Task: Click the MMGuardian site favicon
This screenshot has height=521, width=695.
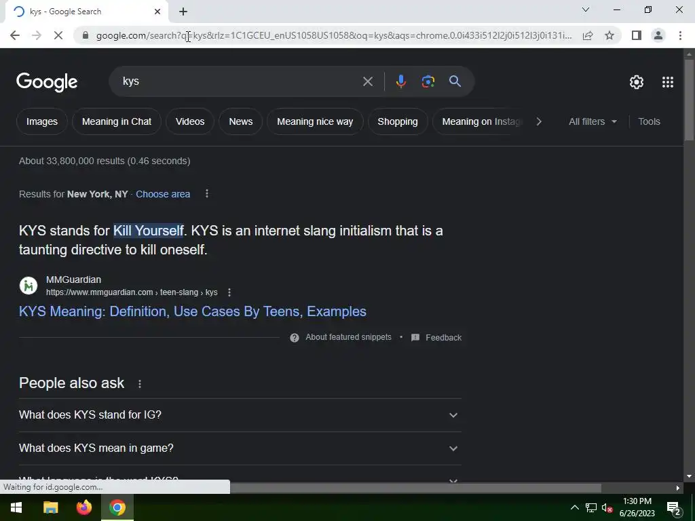Action: click(29, 286)
